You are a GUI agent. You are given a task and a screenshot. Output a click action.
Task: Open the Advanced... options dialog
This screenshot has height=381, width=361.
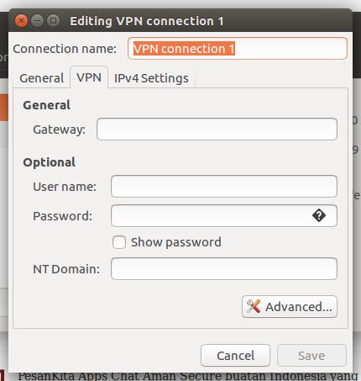[290, 306]
